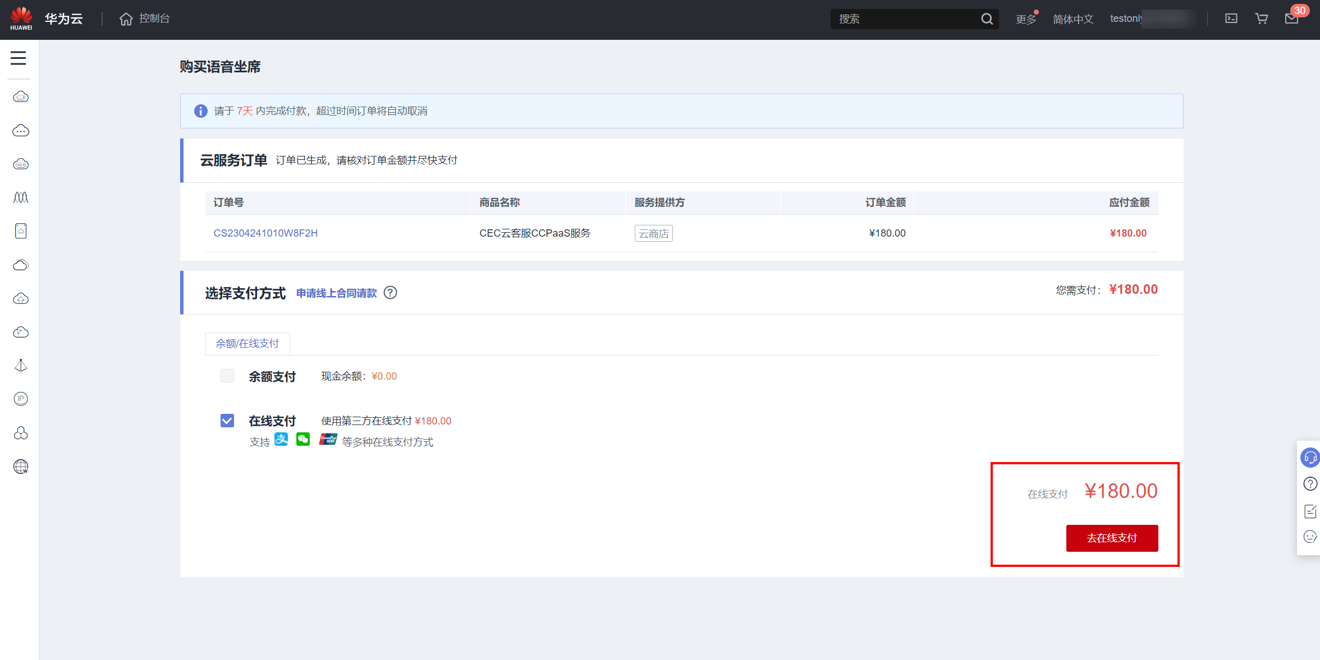
Task: Click the smiley feedback icon
Action: click(x=1309, y=537)
